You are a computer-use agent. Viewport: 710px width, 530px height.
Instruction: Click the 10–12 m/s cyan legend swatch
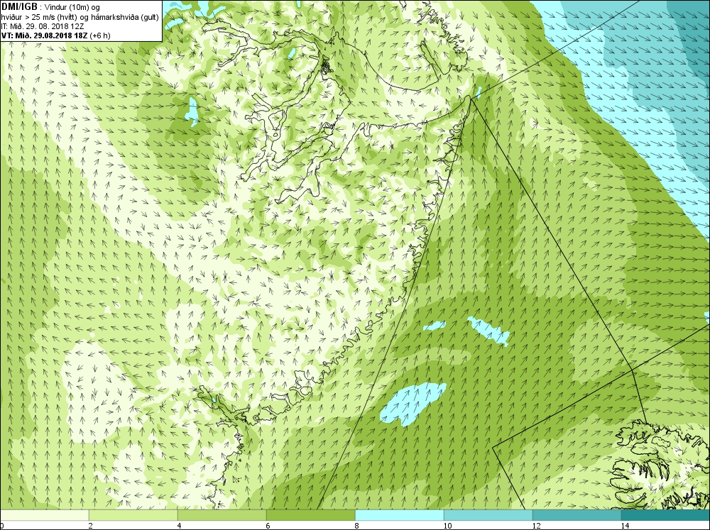488,515
